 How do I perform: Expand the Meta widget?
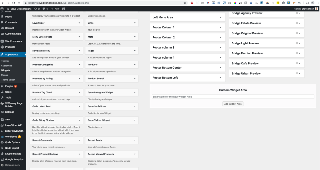click(x=135, y=37)
